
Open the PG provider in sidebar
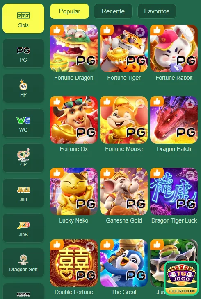[x=23, y=53]
